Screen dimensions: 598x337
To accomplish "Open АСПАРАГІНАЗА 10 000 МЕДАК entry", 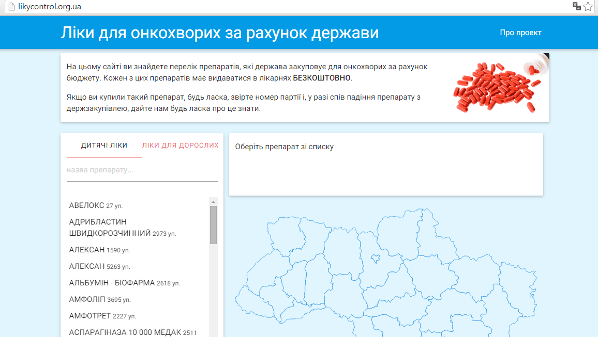I will tap(132, 332).
